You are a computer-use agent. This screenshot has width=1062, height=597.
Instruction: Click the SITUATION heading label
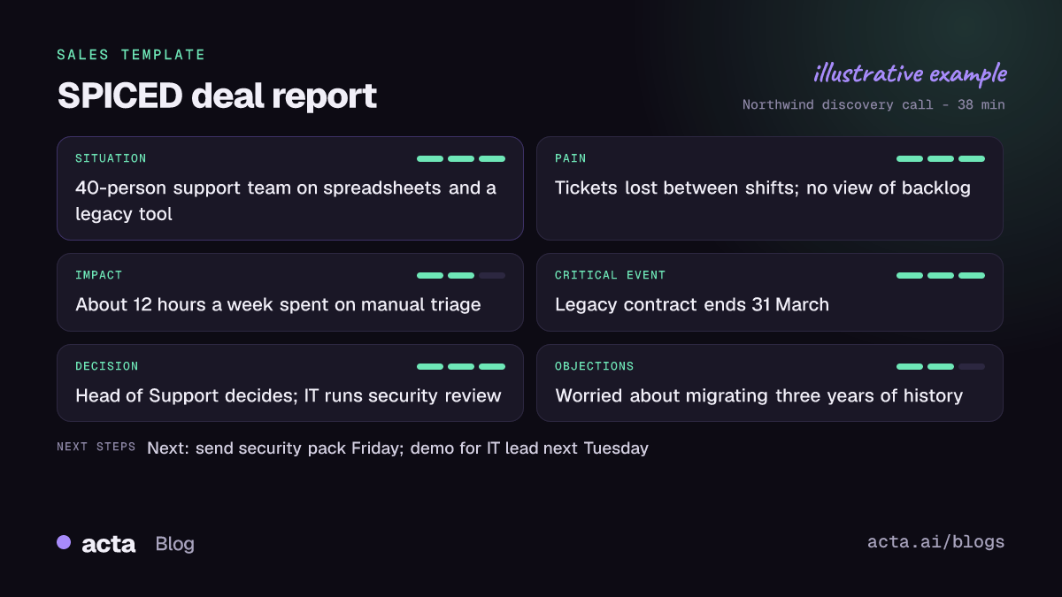coord(111,159)
